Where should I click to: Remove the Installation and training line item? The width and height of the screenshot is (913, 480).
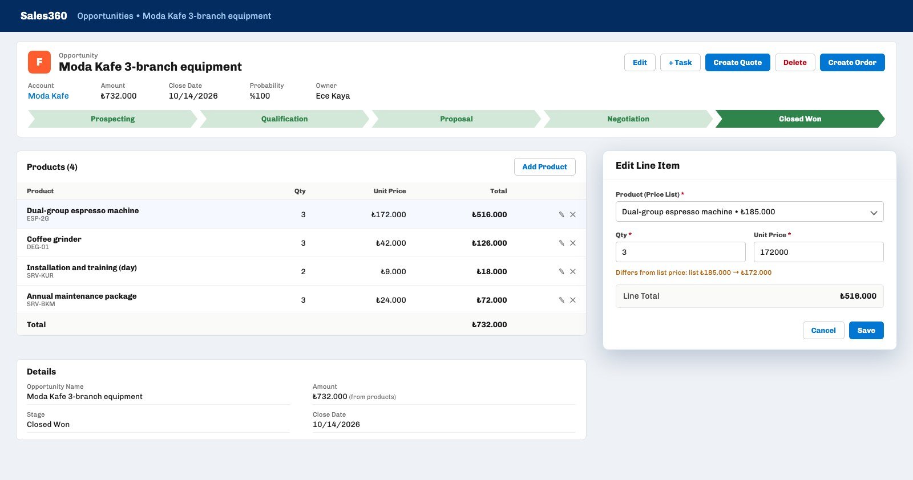[573, 271]
